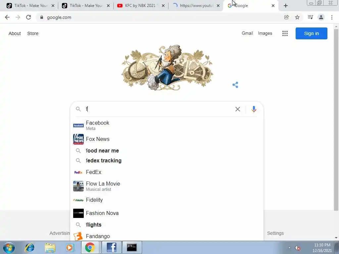Open Chrome's three-dot menu
Image resolution: width=339 pixels, height=254 pixels.
click(332, 17)
